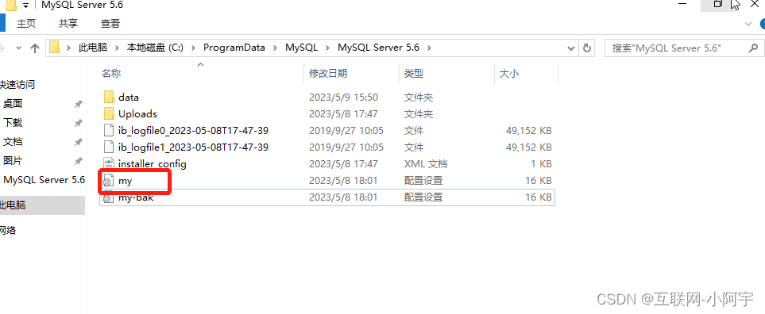
Task: Navigate to MySQL breadcrumb
Action: (302, 48)
